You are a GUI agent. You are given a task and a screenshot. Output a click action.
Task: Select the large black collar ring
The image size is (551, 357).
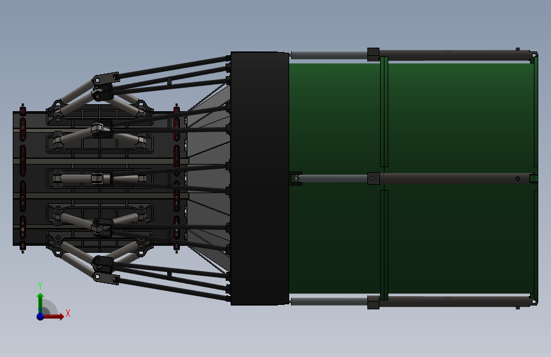click(x=260, y=178)
